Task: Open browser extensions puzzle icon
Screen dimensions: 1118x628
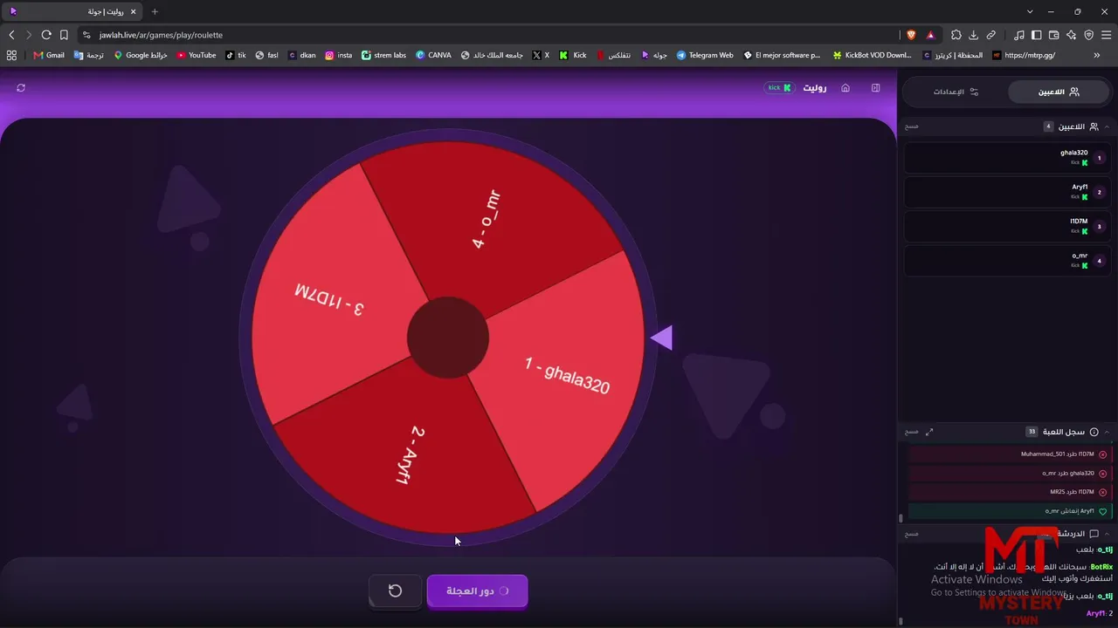Action: [956, 35]
